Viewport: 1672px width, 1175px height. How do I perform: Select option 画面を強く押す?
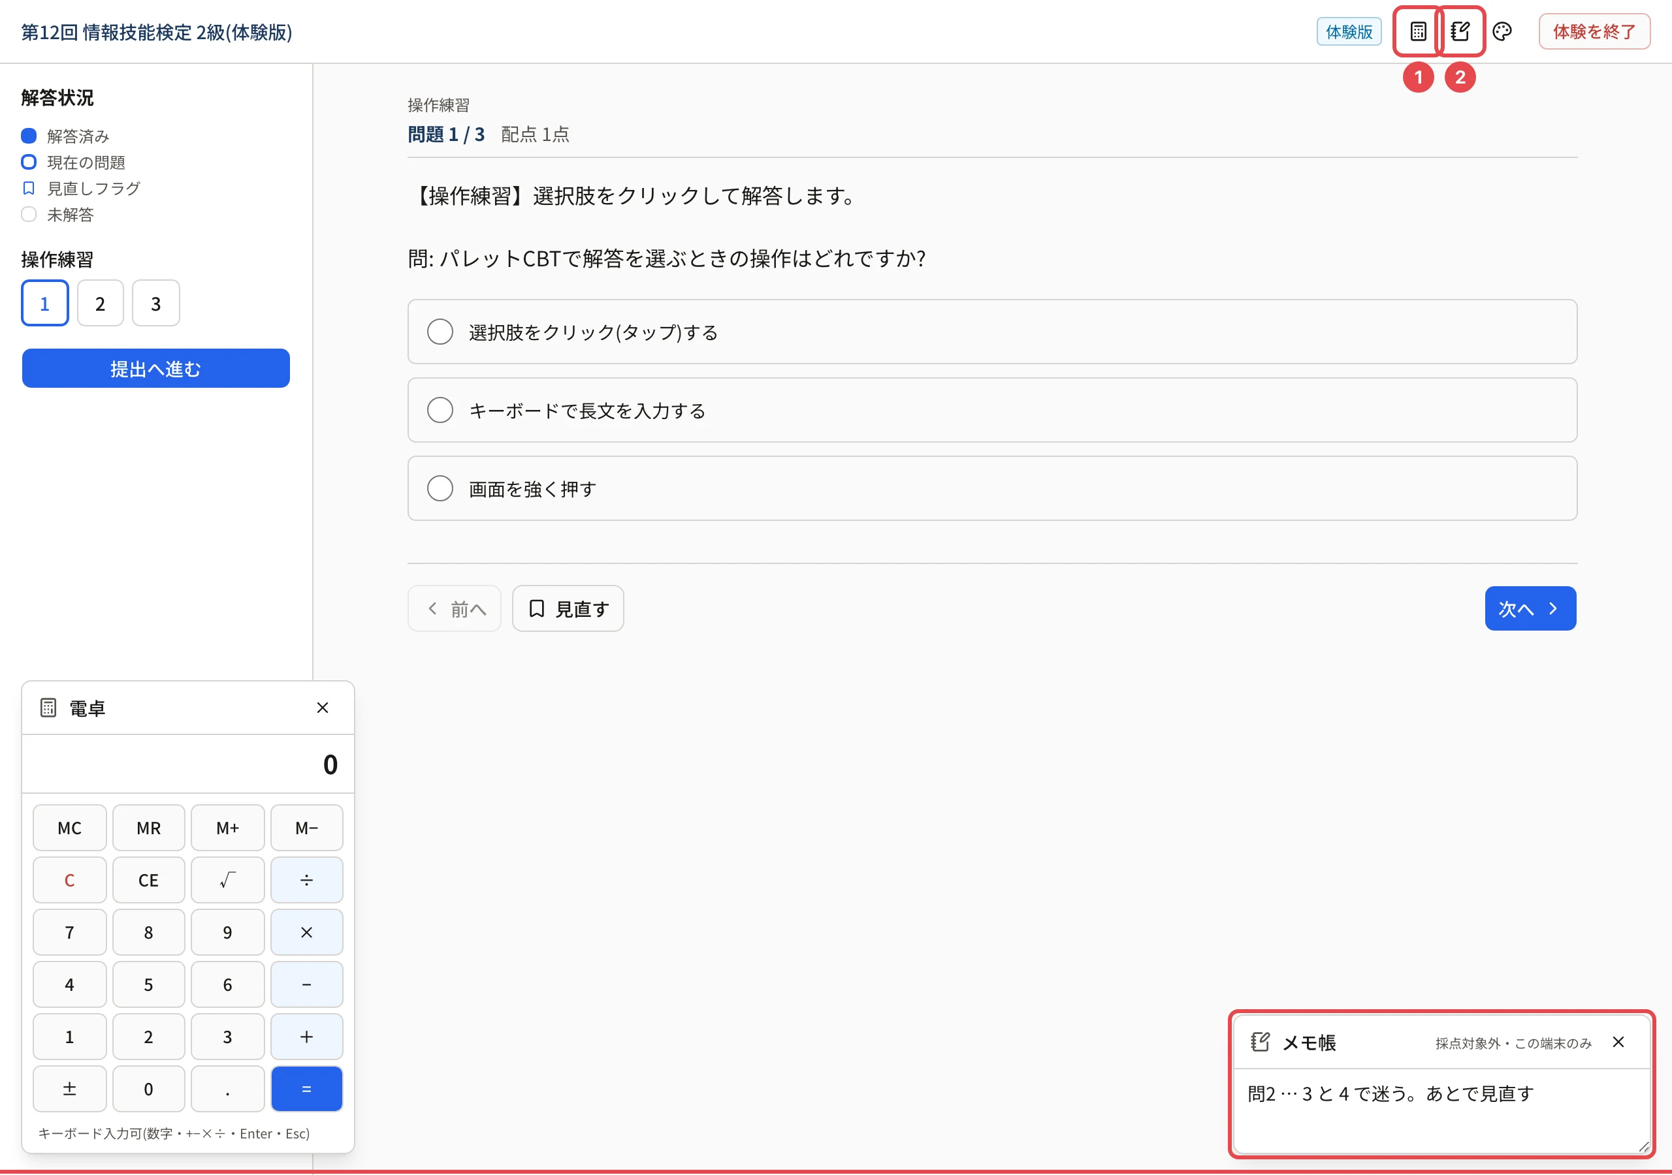(992, 488)
